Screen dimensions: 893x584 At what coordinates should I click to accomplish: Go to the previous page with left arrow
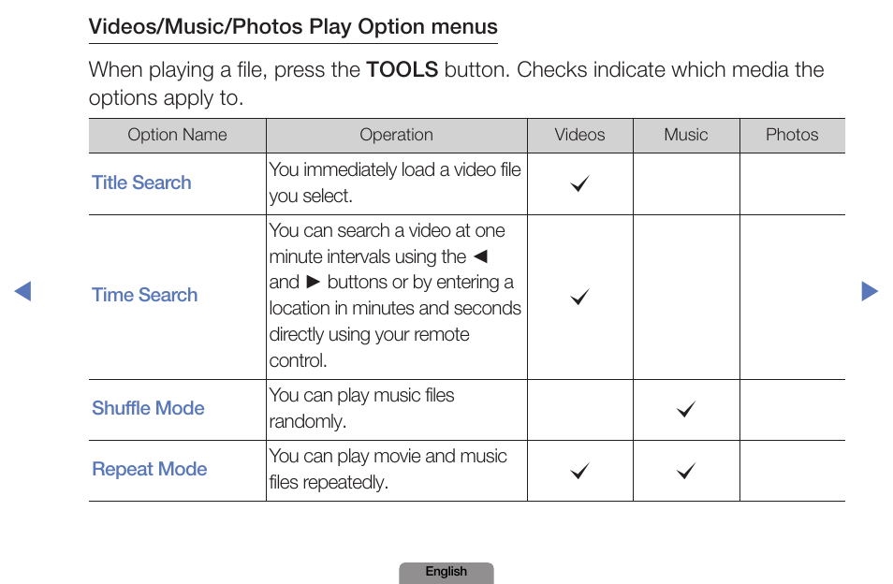(x=22, y=291)
